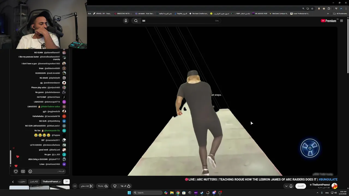Click the super chat dollar icon
The width and height of the screenshot is (349, 196).
[x=23, y=171]
